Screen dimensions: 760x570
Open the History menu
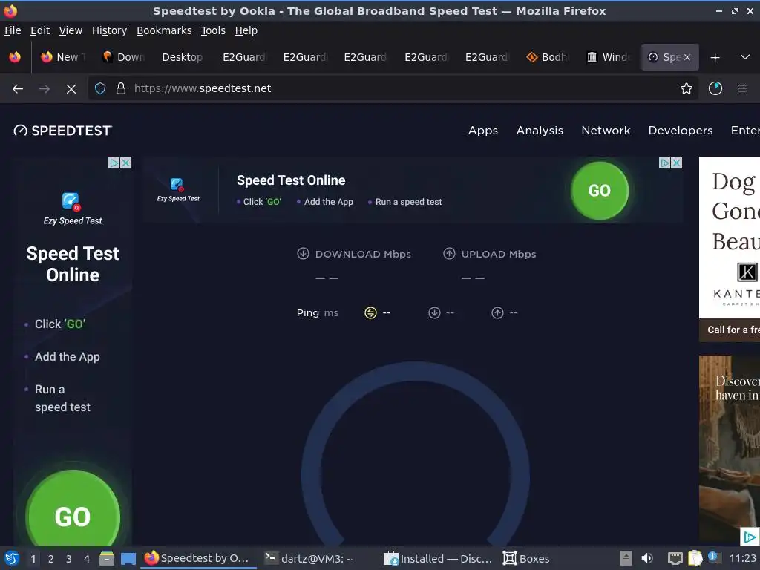pos(109,30)
